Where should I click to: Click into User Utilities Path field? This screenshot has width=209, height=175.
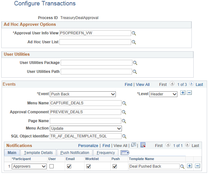(96, 72)
